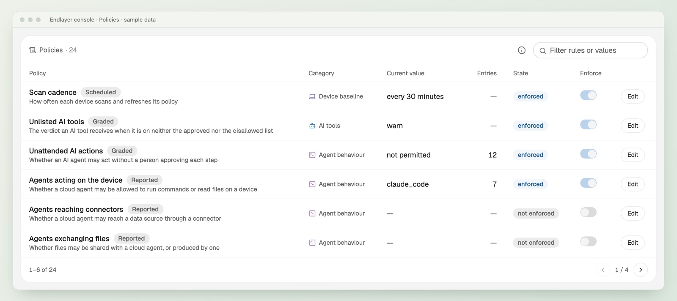Click the Agent behaviour icon in the Unattended AI actions row
The height and width of the screenshot is (301, 677).
click(x=312, y=155)
